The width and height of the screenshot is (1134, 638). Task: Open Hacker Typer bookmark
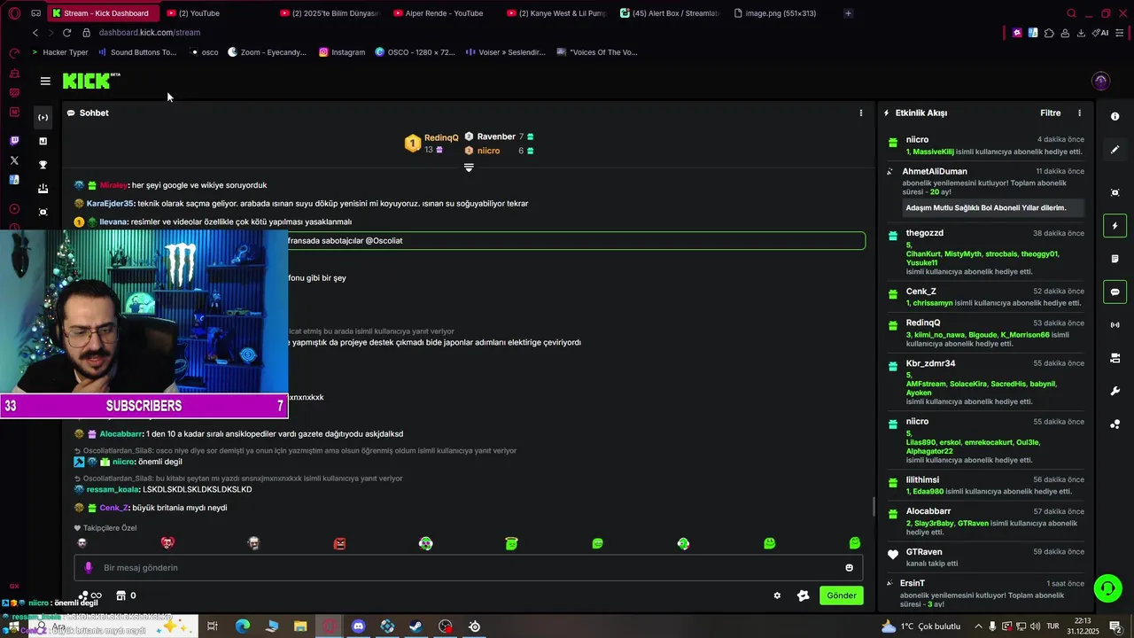(x=59, y=52)
